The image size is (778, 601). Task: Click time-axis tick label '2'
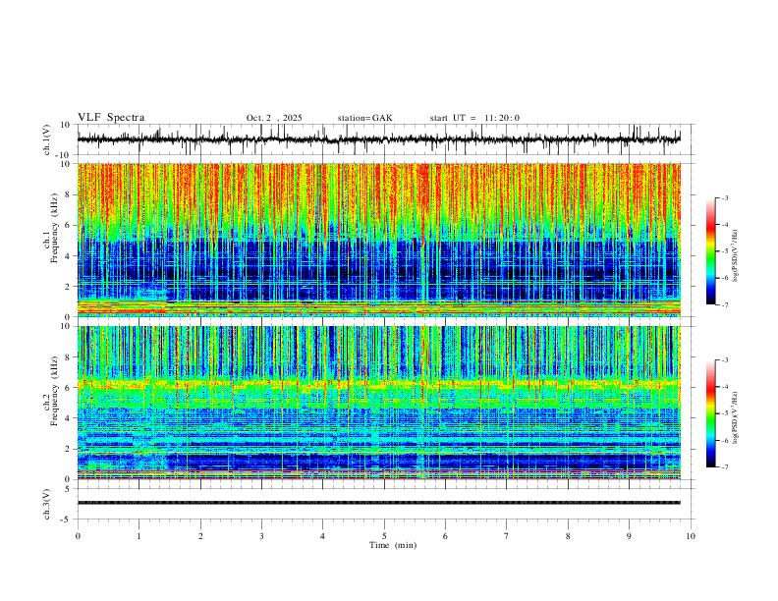200,536
